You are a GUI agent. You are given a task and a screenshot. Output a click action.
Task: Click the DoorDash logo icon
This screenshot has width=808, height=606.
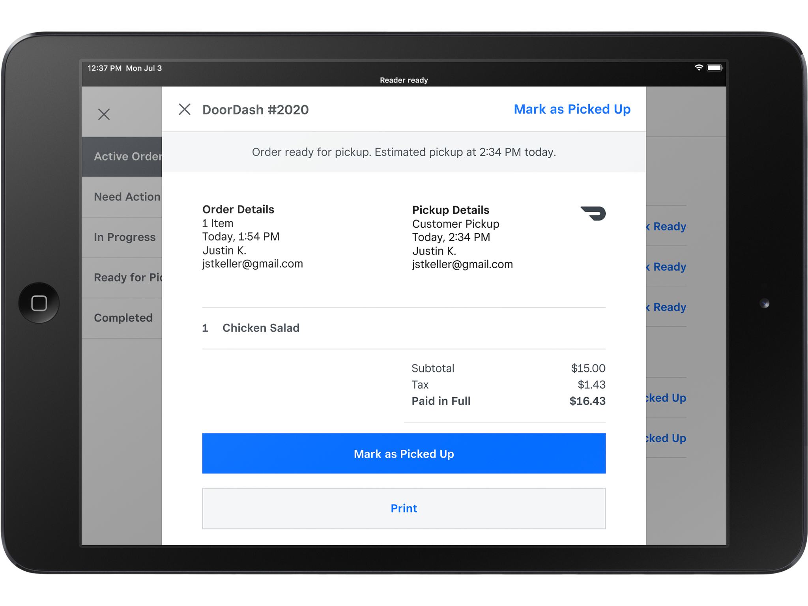[x=593, y=213]
